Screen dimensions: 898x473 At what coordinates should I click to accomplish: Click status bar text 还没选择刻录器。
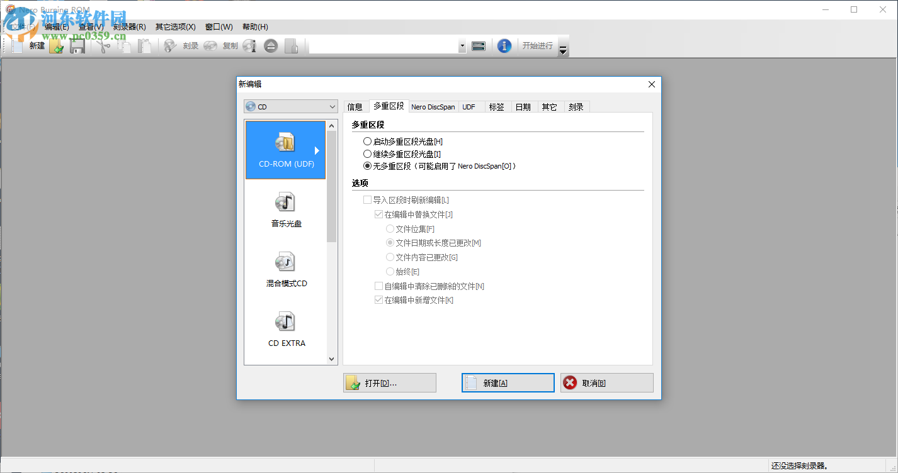coord(800,466)
